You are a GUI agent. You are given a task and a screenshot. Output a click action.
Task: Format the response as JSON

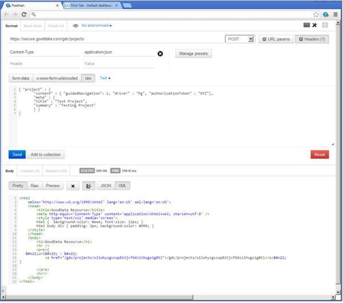(106, 186)
